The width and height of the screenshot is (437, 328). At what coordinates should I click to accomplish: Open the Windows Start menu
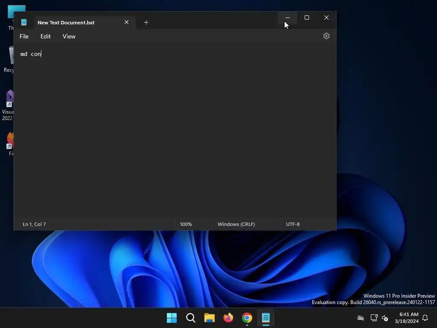pos(172,318)
